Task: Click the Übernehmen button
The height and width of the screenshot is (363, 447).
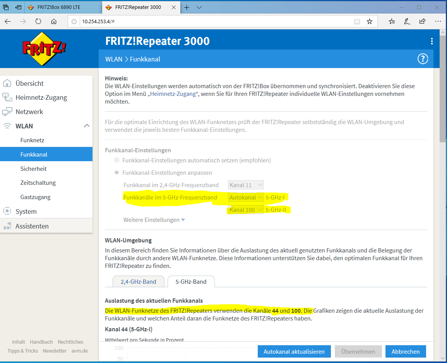Action: pyautogui.click(x=358, y=352)
